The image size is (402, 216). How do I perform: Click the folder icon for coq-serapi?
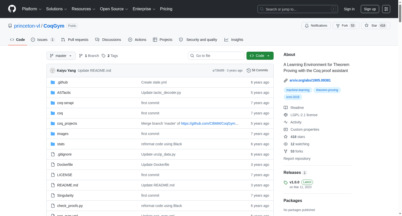pos(53,103)
